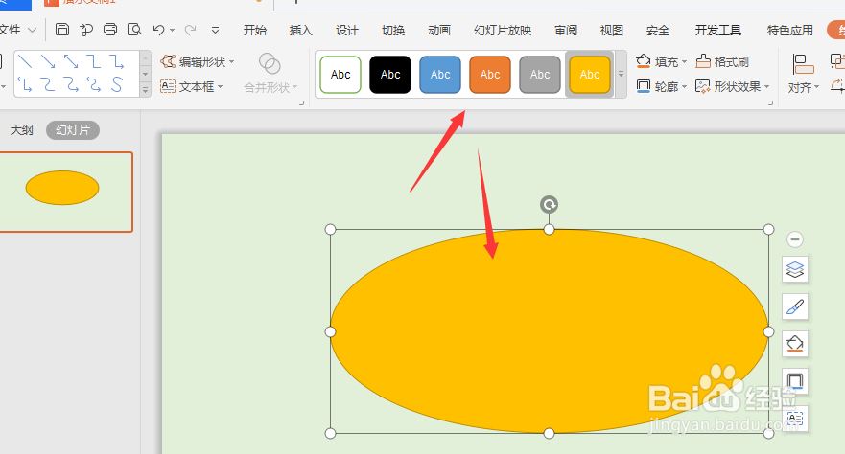Switch to 幻灯片 panel view
Screen dimensions: 845x454
pos(73,129)
